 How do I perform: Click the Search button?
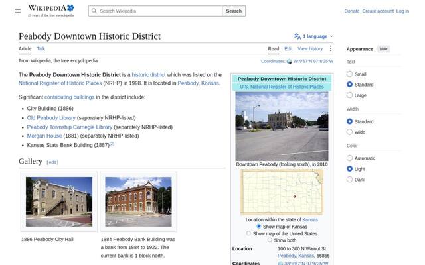[x=234, y=11]
